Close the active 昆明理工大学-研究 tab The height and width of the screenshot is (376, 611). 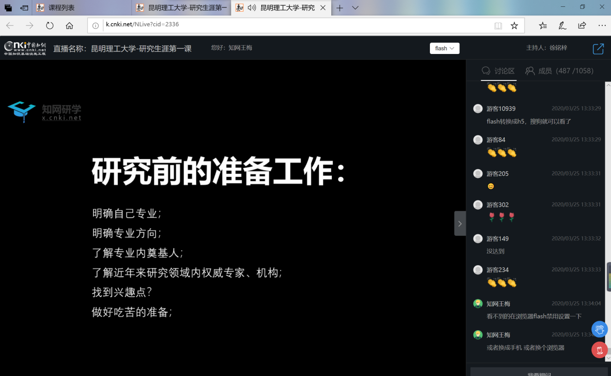[x=323, y=8]
